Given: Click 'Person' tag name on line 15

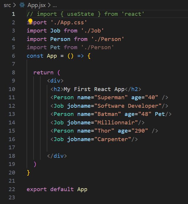Looking at the screenshot, I should click(x=64, y=131).
